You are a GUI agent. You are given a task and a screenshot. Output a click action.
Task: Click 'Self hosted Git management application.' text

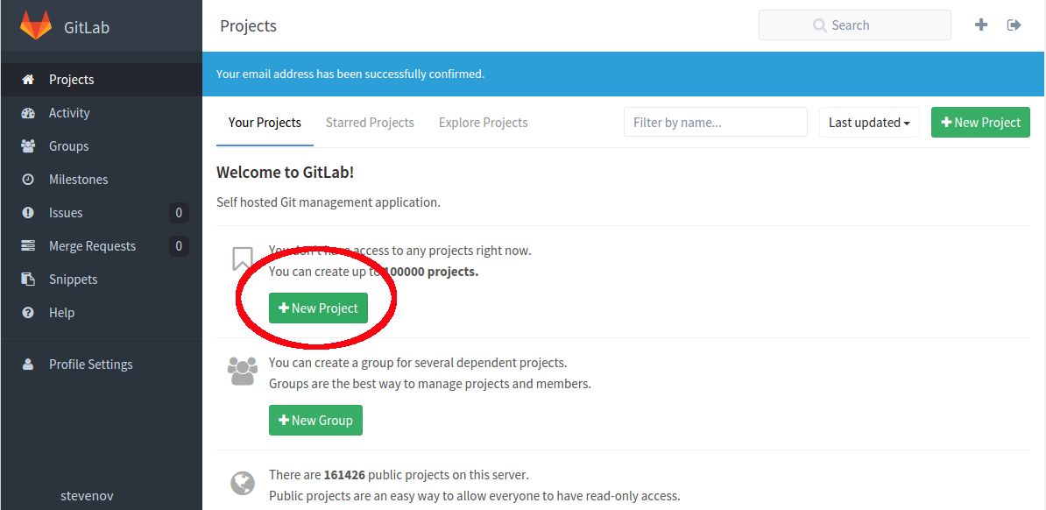click(x=329, y=202)
